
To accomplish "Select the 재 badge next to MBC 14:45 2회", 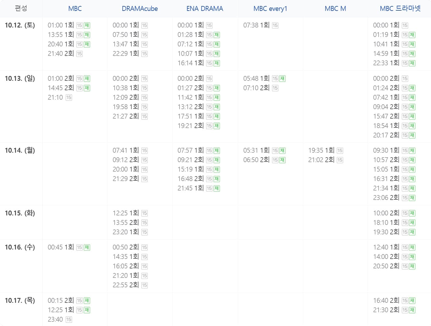I will [87, 88].
